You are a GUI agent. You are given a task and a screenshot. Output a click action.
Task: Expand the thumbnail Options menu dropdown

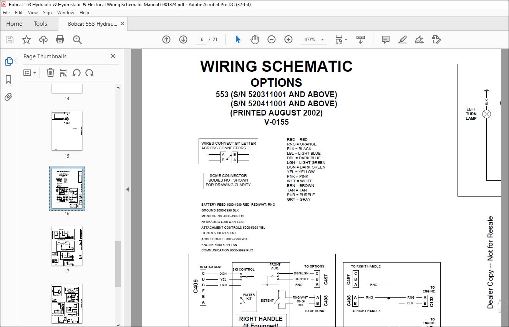click(x=30, y=73)
